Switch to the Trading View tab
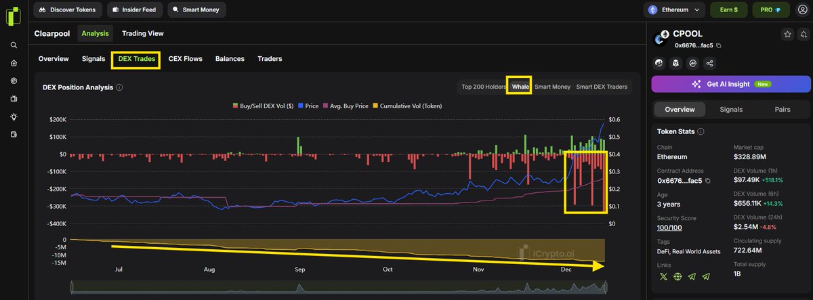 tap(142, 33)
